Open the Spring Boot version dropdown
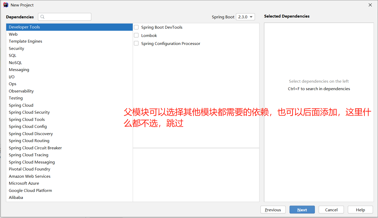Screen dimensions: 378x218 pyautogui.click(x=245, y=17)
